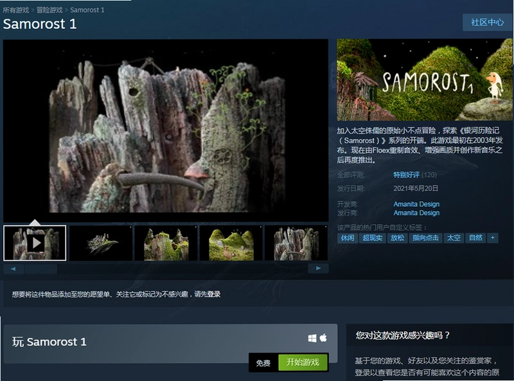The image size is (514, 381).
Task: Click the Samorost 1 header banner image
Action: click(x=425, y=80)
